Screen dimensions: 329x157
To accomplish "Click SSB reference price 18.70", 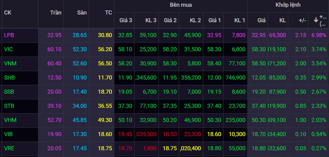I will 105,92.
